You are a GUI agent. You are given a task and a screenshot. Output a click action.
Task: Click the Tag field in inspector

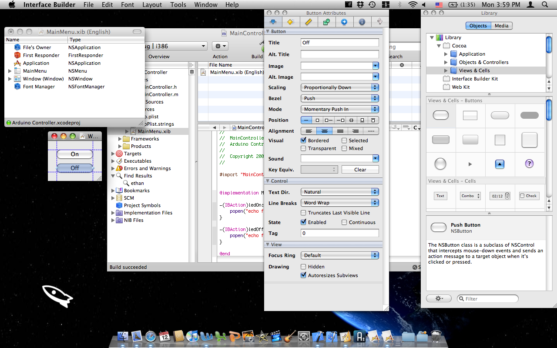[x=340, y=233]
